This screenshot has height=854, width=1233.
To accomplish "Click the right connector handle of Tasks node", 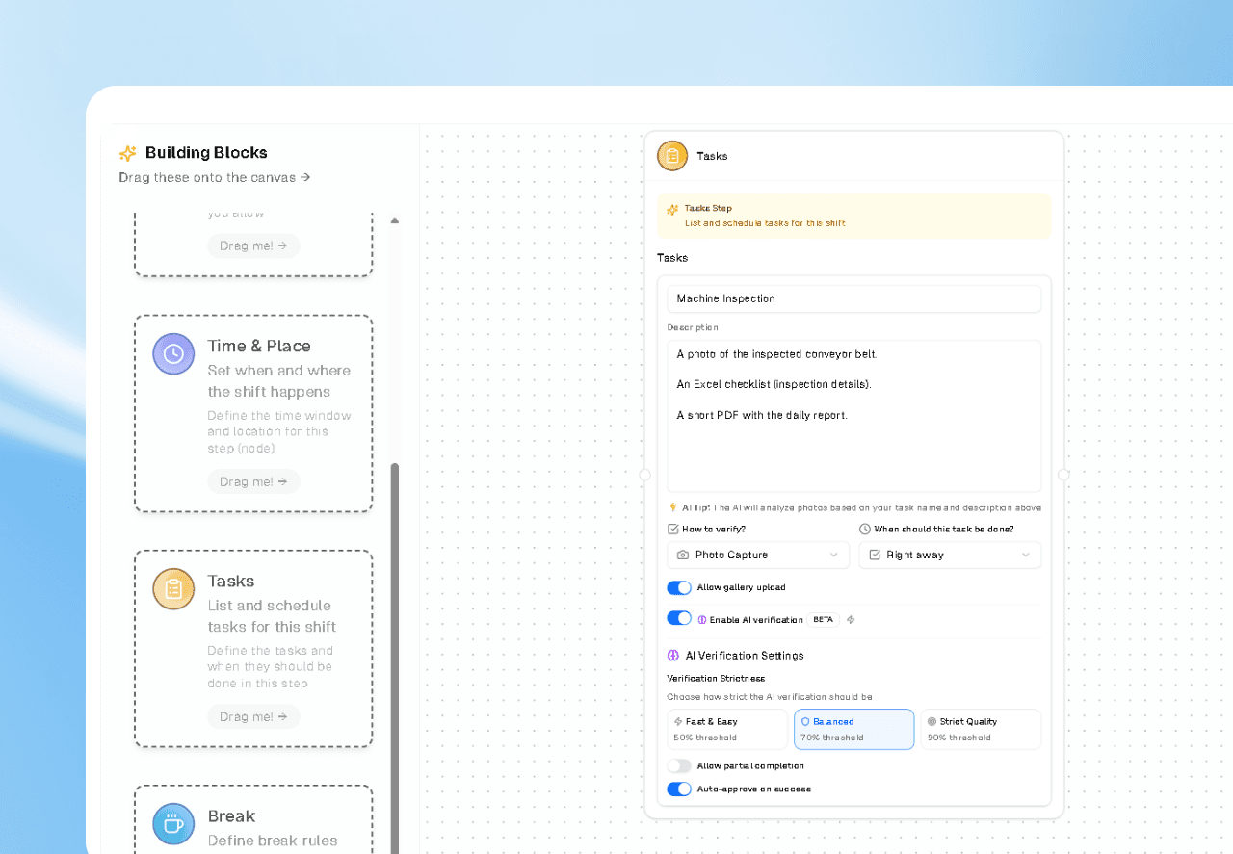I will pyautogui.click(x=1063, y=475).
